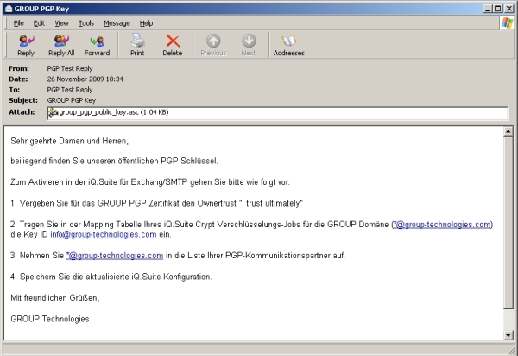Click the domain link in step 3

pyautogui.click(x=115, y=256)
